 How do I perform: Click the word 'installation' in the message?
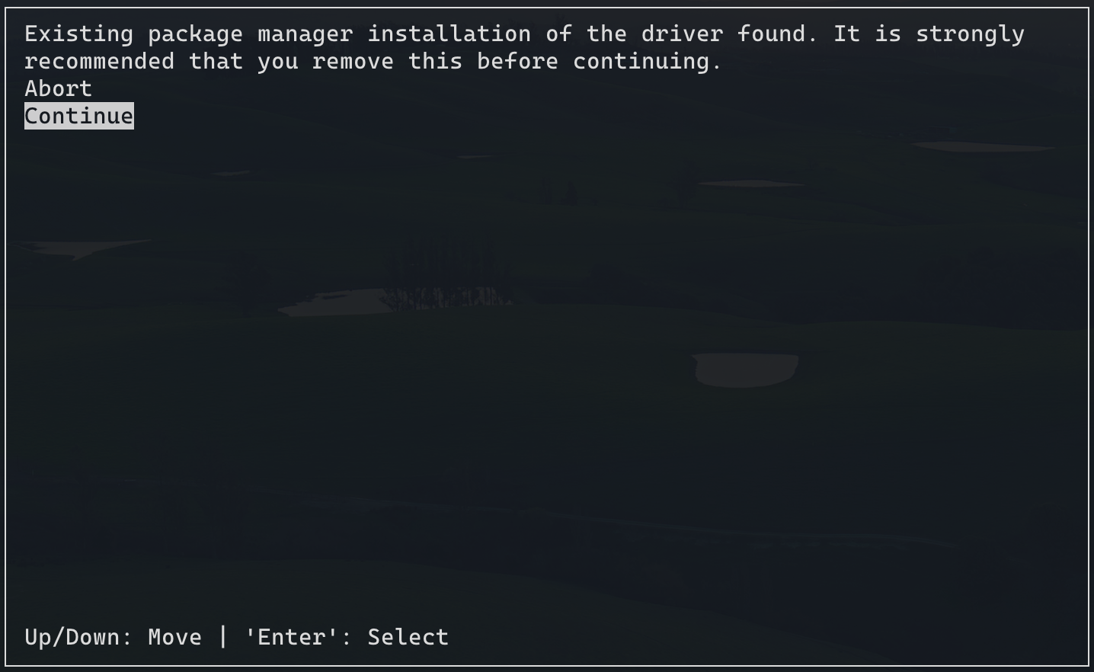(x=449, y=34)
